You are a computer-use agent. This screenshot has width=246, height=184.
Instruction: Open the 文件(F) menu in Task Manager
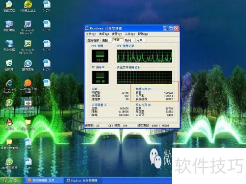point(91,34)
